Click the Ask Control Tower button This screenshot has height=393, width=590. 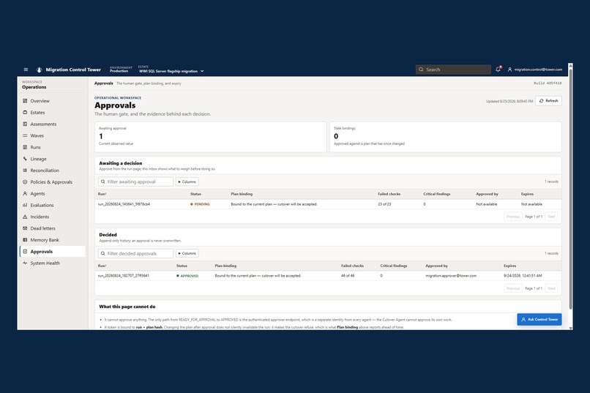tap(539, 319)
